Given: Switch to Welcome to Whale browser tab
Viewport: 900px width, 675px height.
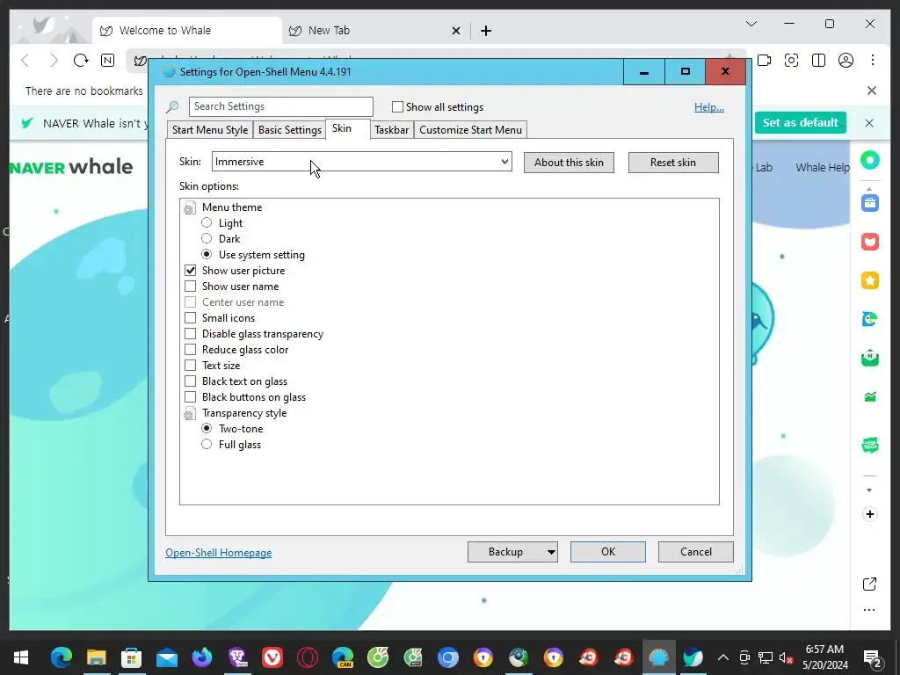Looking at the screenshot, I should coord(186,31).
